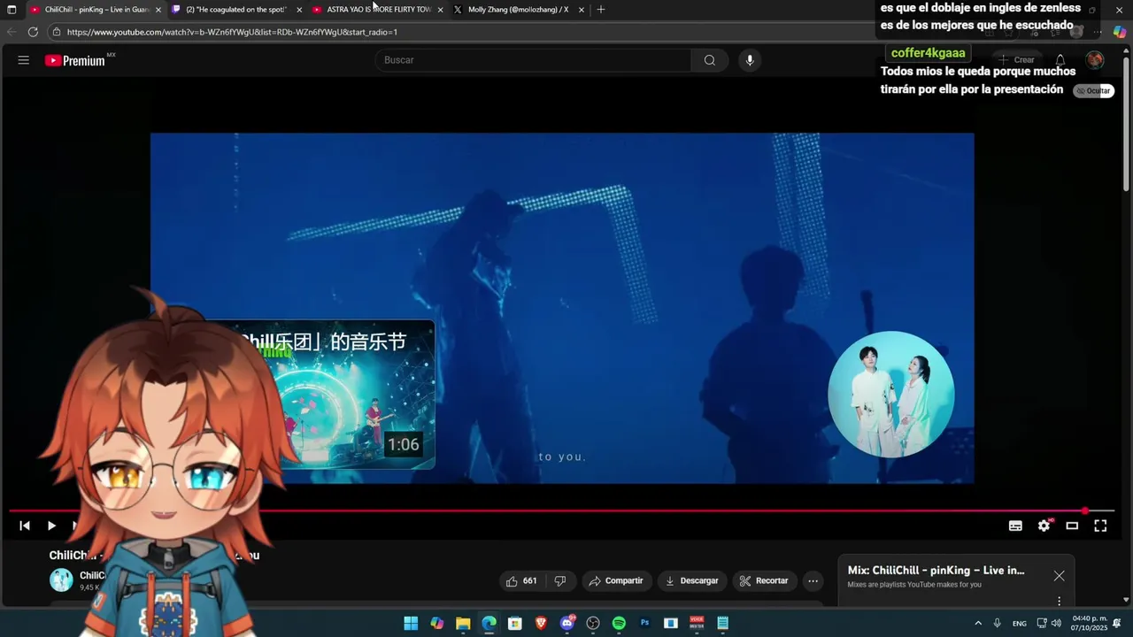Image resolution: width=1133 pixels, height=637 pixels.
Task: Click the Crear button
Action: 1016,60
